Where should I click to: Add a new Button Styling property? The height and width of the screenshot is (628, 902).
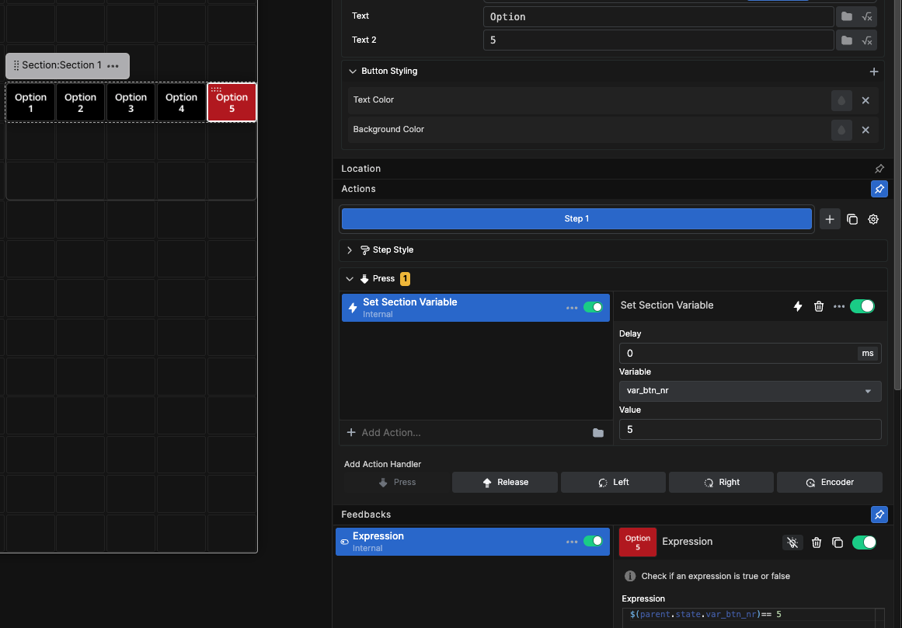[874, 72]
